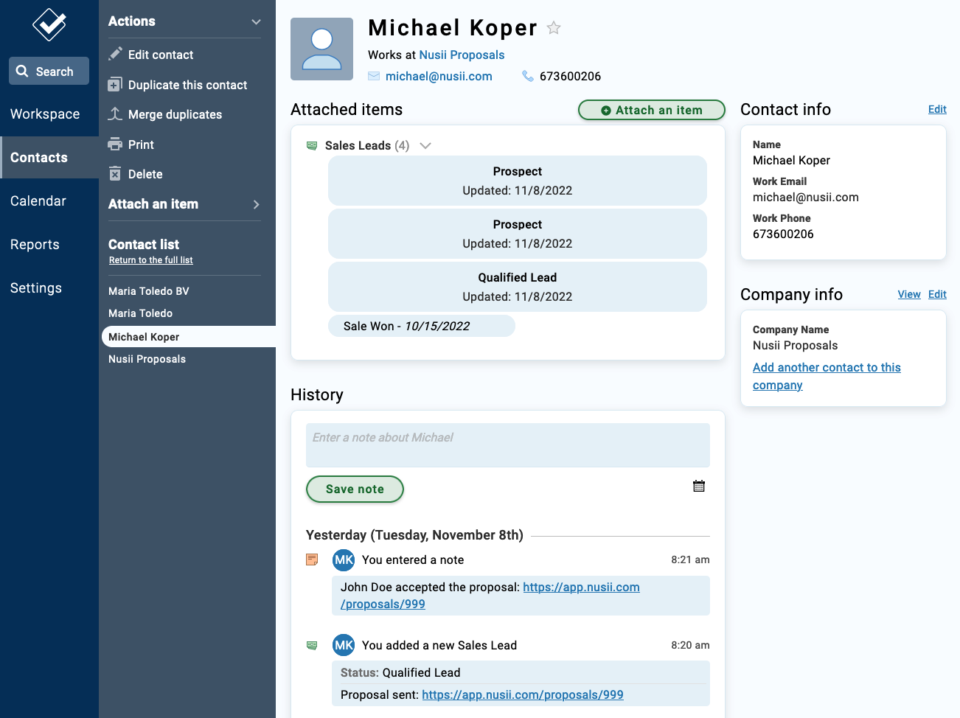The width and height of the screenshot is (960, 718).
Task: Open the calendar date picker for note
Action: [x=699, y=487]
